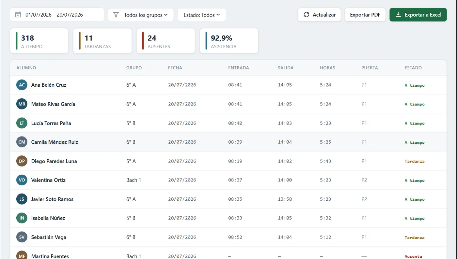The image size is (457, 259).
Task: Click exit time 13:58 for Javier Soto
Action: tap(285, 199)
